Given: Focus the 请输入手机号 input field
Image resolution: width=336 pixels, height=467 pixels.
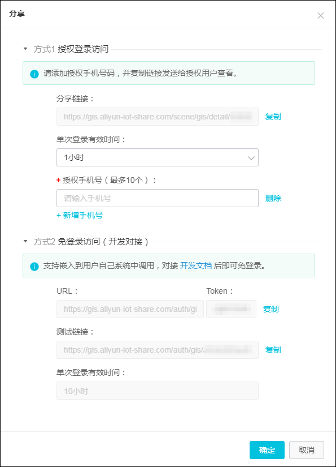Looking at the screenshot, I should [x=158, y=198].
